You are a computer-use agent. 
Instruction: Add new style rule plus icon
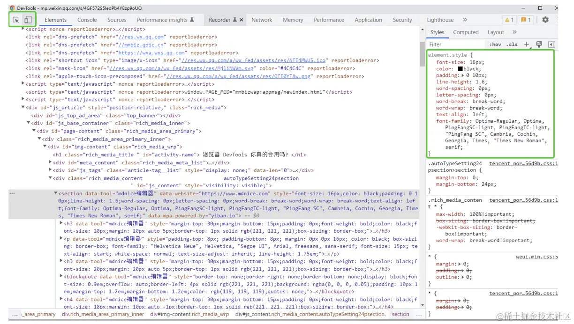[527, 44]
